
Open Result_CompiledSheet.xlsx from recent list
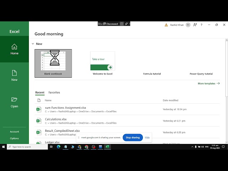pyautogui.click(x=127, y=132)
